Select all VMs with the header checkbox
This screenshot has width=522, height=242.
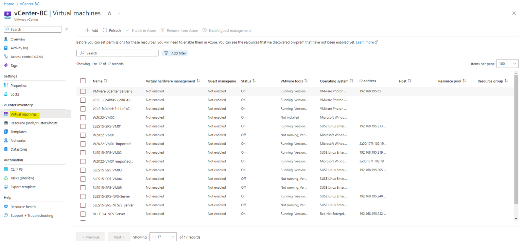tap(83, 81)
